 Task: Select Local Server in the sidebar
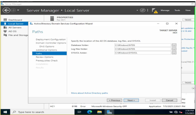point(14,24)
